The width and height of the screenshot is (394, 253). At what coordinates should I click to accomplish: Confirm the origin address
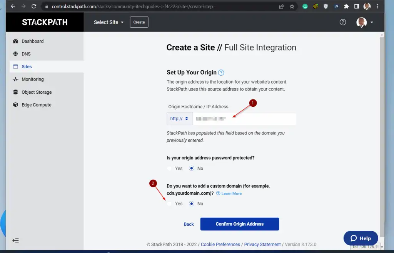tap(239, 224)
